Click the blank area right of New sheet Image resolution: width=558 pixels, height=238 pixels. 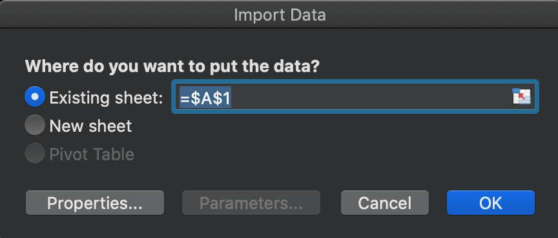pyautogui.click(x=335, y=126)
